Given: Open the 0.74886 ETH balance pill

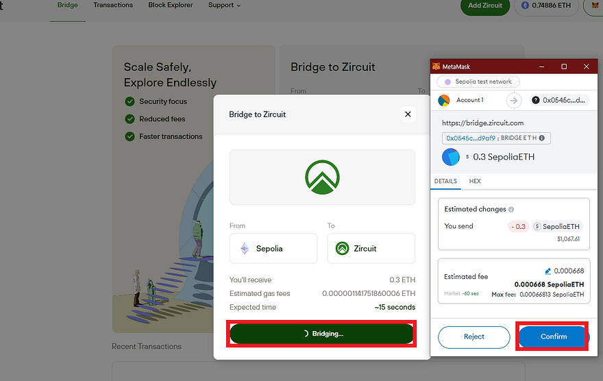Looking at the screenshot, I should click(546, 5).
